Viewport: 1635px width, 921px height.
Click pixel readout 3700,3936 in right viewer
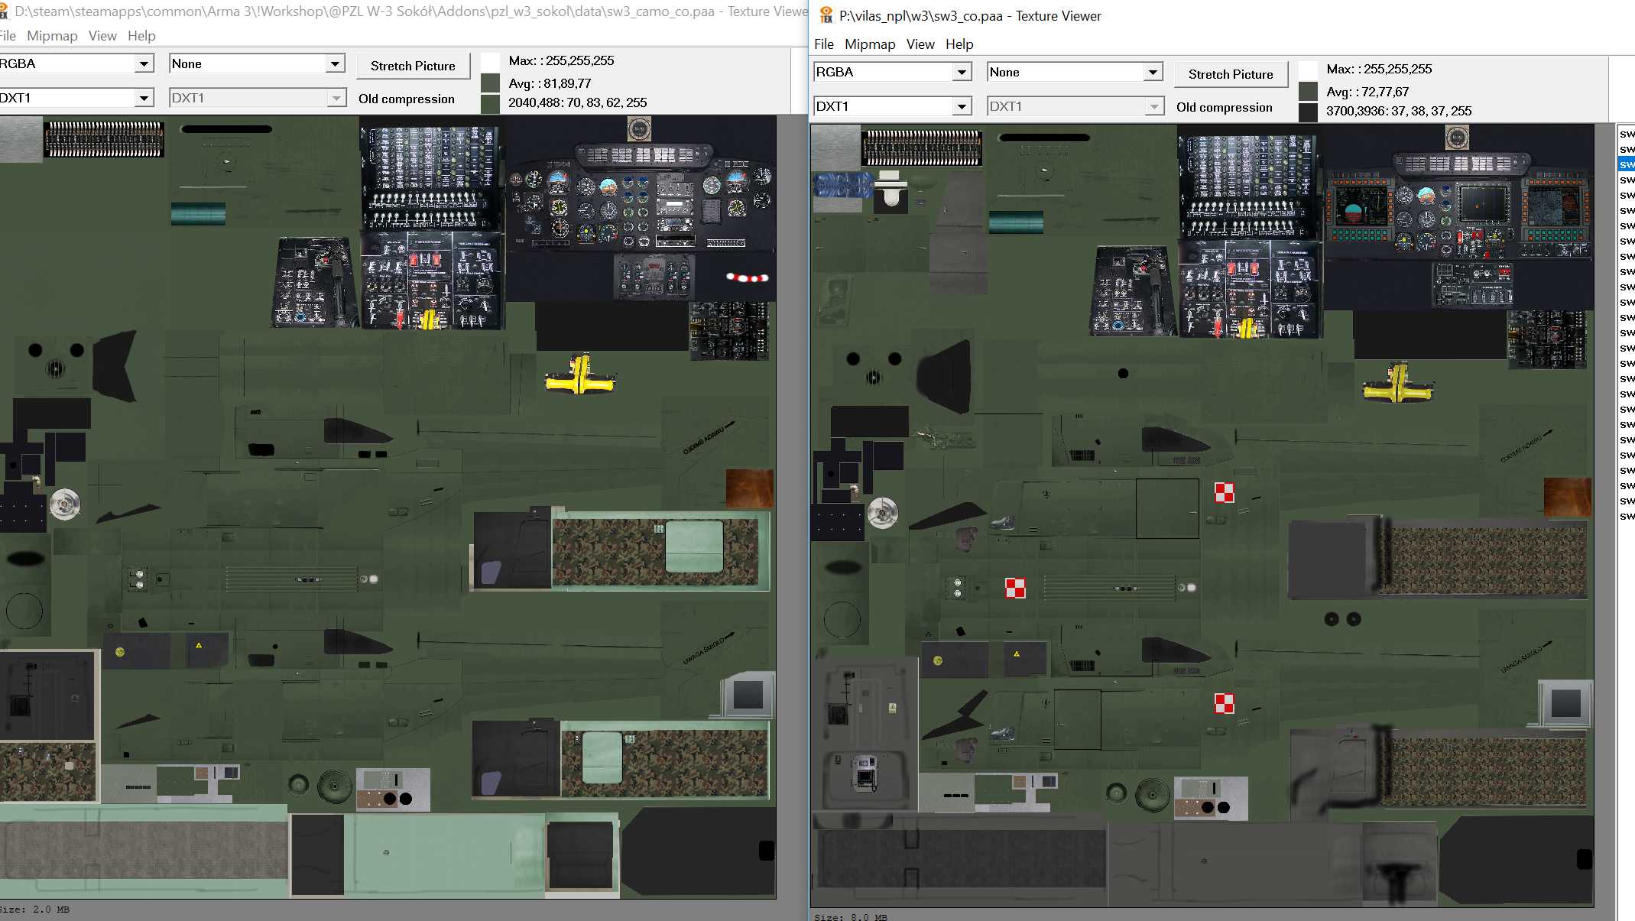(x=1399, y=111)
